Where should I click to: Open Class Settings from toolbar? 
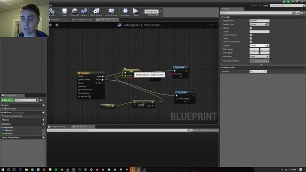(96, 11)
